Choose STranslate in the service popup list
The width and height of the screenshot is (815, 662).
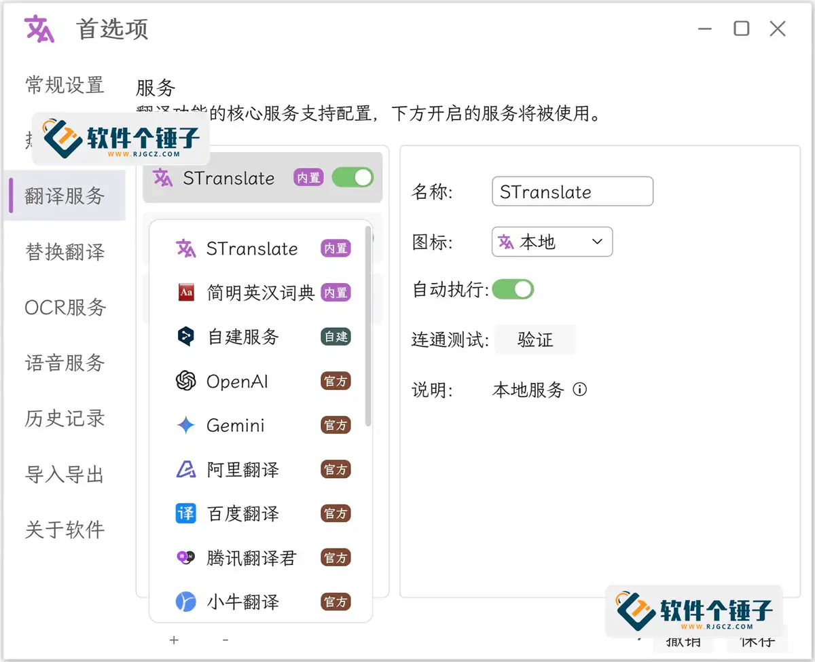[262, 249]
